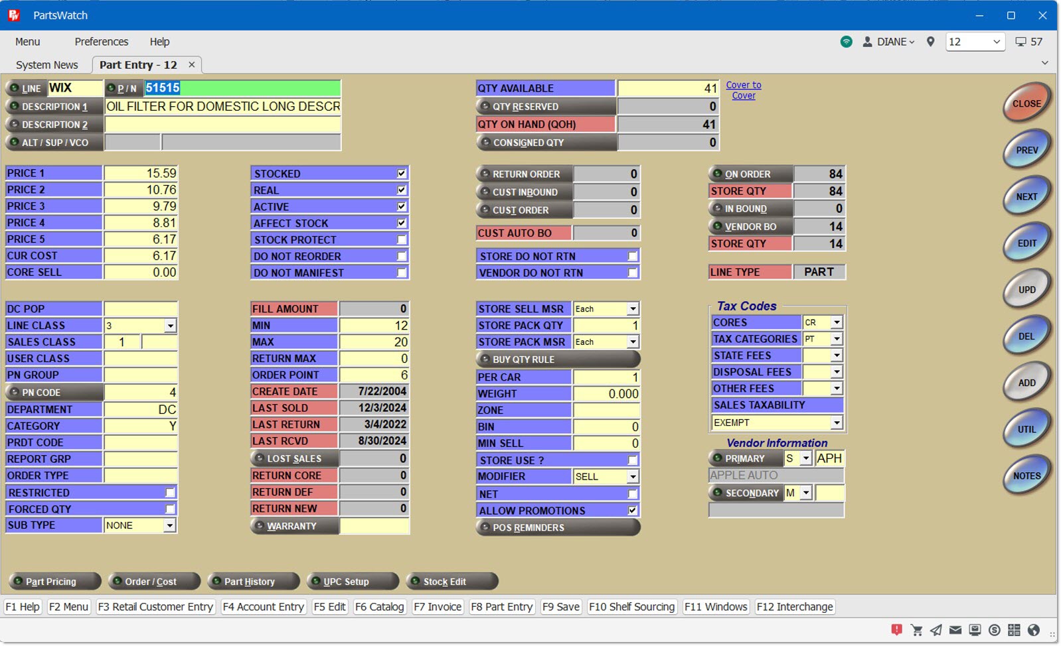
Task: Click the location pin icon
Action: point(931,42)
